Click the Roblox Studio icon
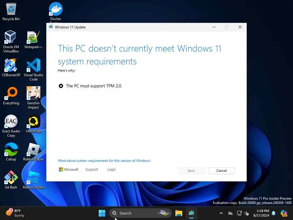This screenshot has height=220, width=293. coord(33,180)
